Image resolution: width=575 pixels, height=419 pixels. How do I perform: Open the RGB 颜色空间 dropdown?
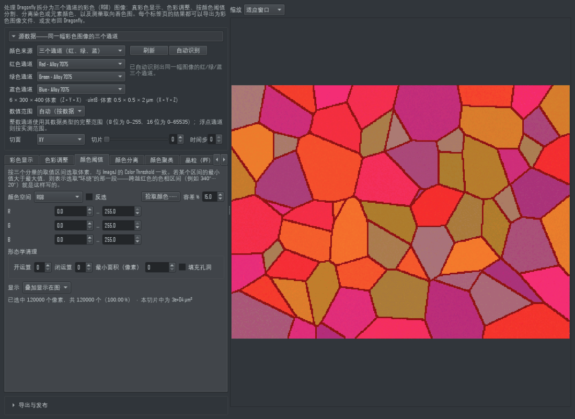(58, 197)
